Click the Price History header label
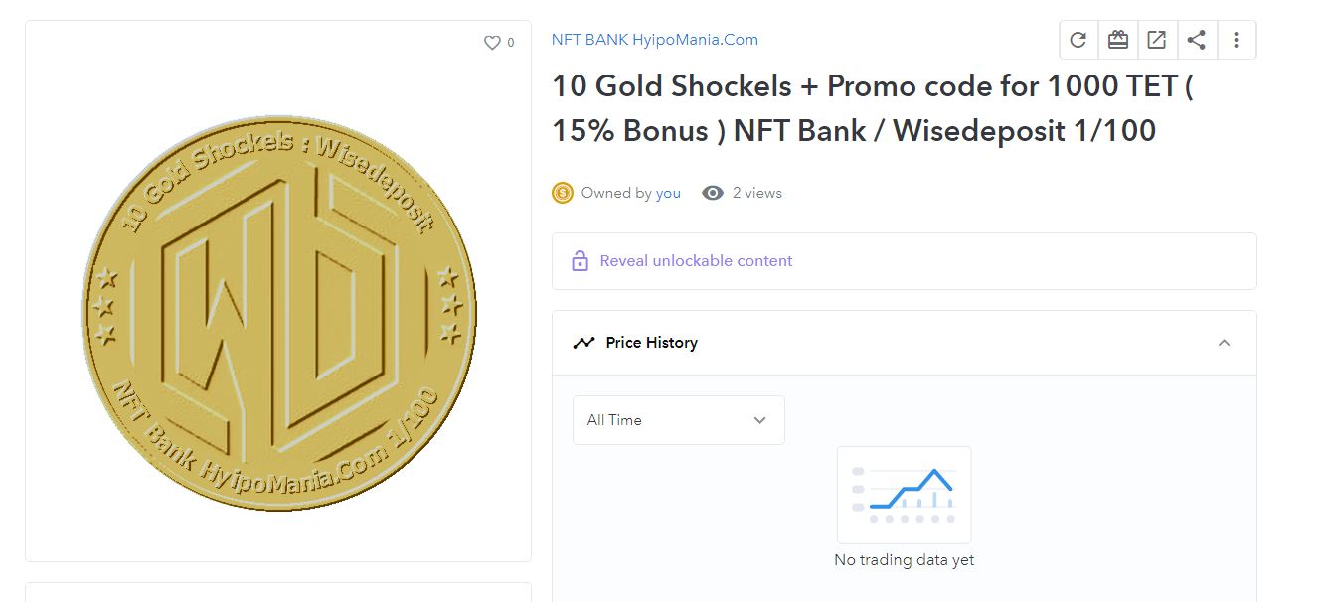1327x602 pixels. click(651, 343)
